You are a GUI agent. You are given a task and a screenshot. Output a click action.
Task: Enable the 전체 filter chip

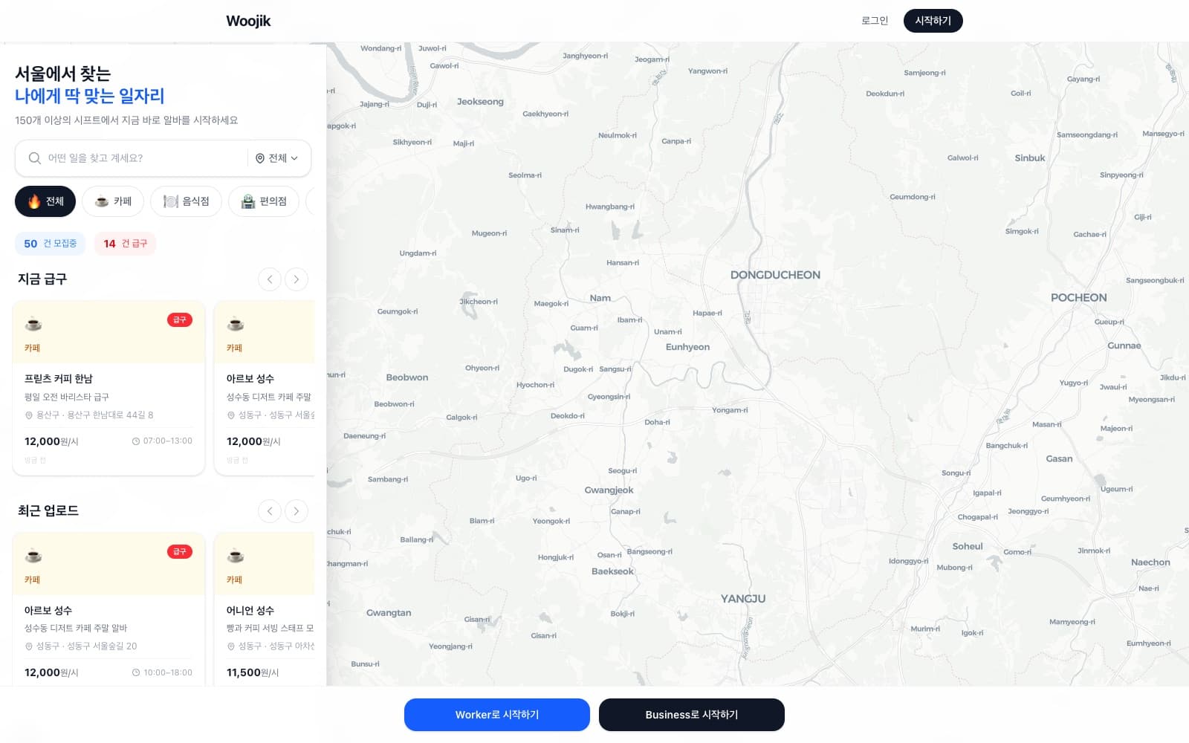click(x=45, y=201)
